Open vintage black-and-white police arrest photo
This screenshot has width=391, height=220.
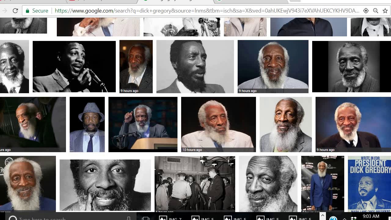click(x=195, y=184)
